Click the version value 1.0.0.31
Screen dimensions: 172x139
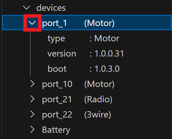click(x=109, y=53)
